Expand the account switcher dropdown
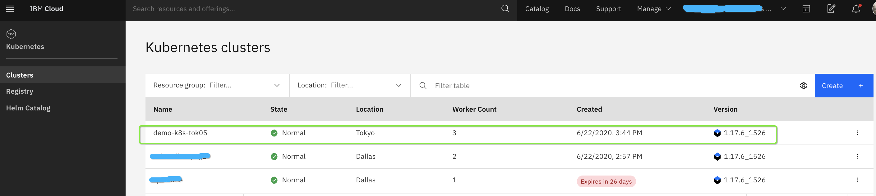Image resolution: width=876 pixels, height=196 pixels. [783, 9]
